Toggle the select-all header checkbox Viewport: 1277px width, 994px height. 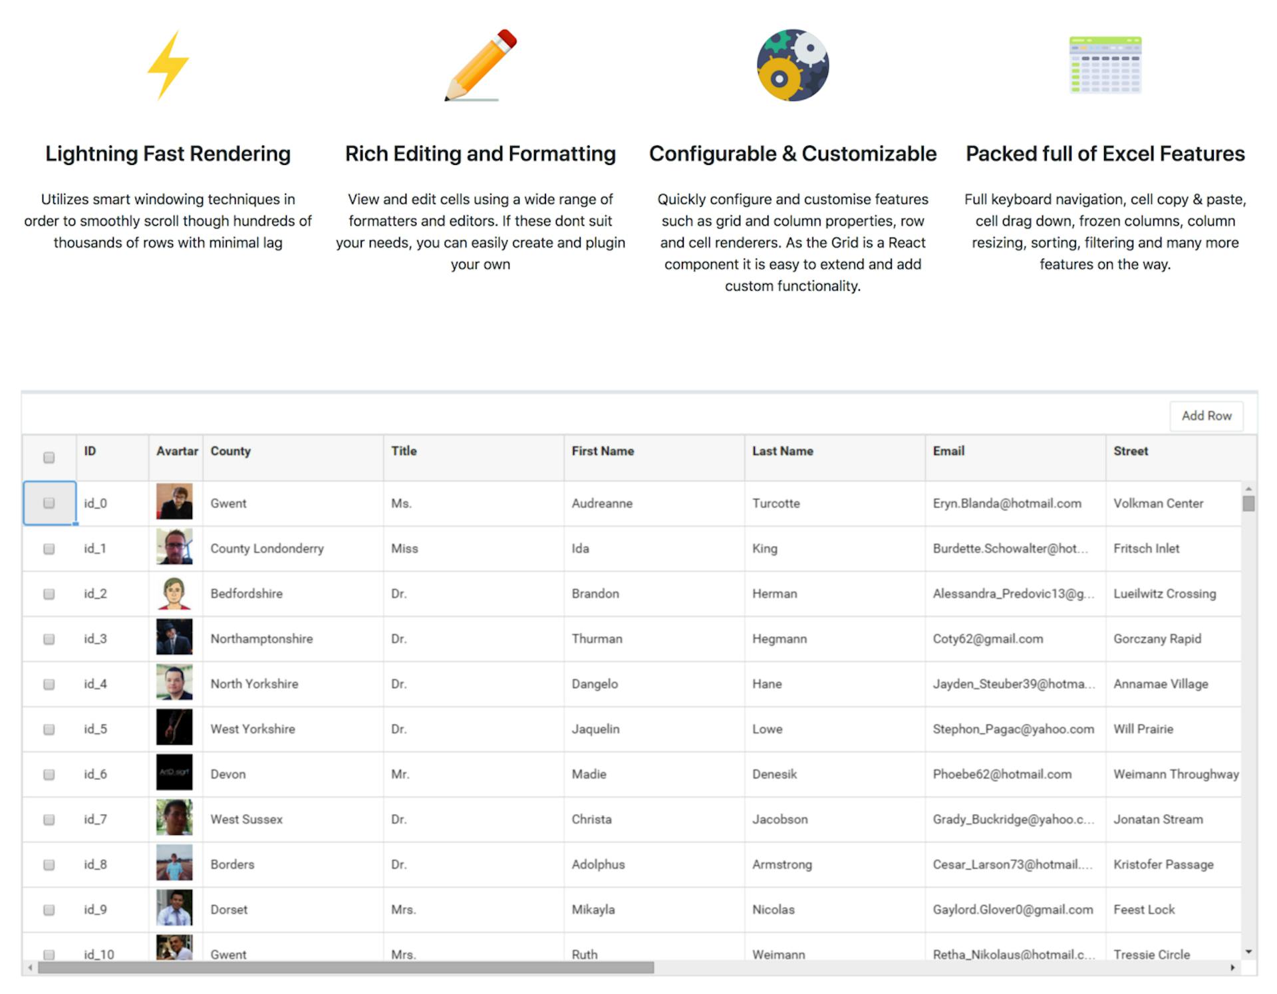(49, 457)
